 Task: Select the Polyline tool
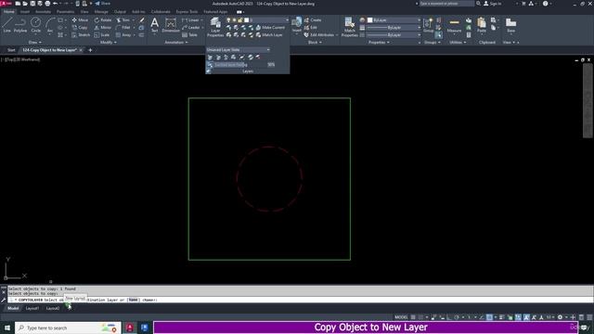pyautogui.click(x=20, y=25)
